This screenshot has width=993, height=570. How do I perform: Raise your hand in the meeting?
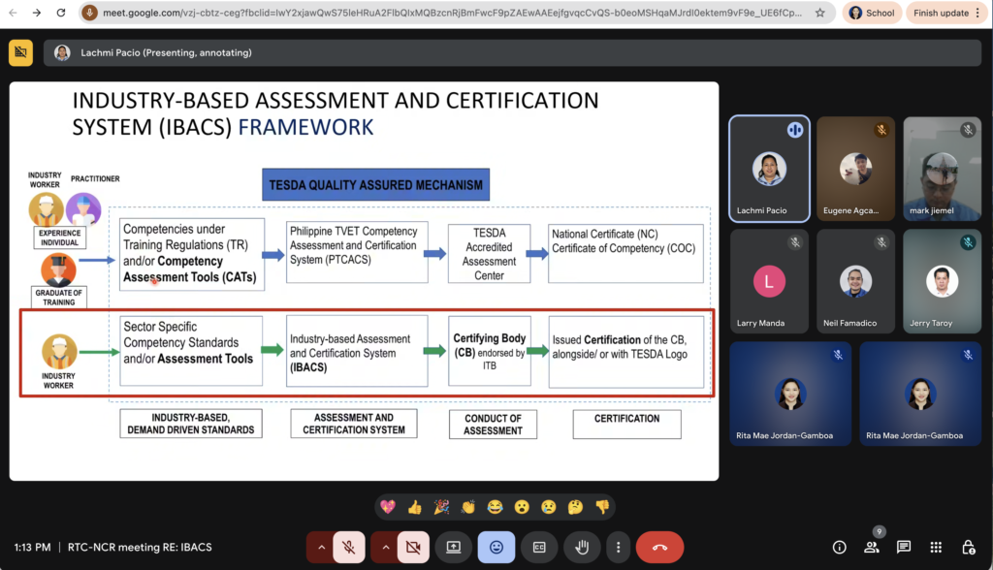click(582, 547)
